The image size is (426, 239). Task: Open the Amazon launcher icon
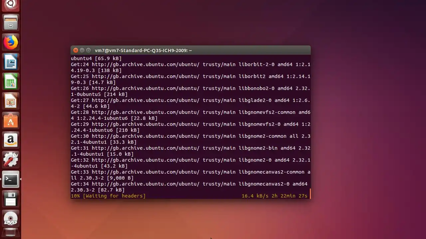point(11,140)
